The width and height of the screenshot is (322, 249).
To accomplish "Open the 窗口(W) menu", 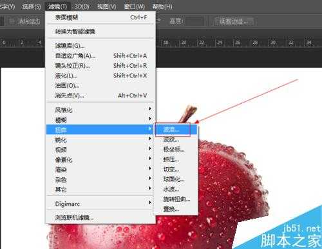I will tap(135, 6).
